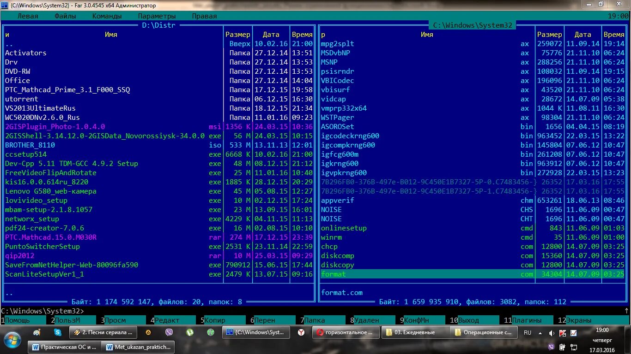Image resolution: width=631 pixels, height=354 pixels.
Task: Click the network monitor tray icon
Action: coord(574,347)
